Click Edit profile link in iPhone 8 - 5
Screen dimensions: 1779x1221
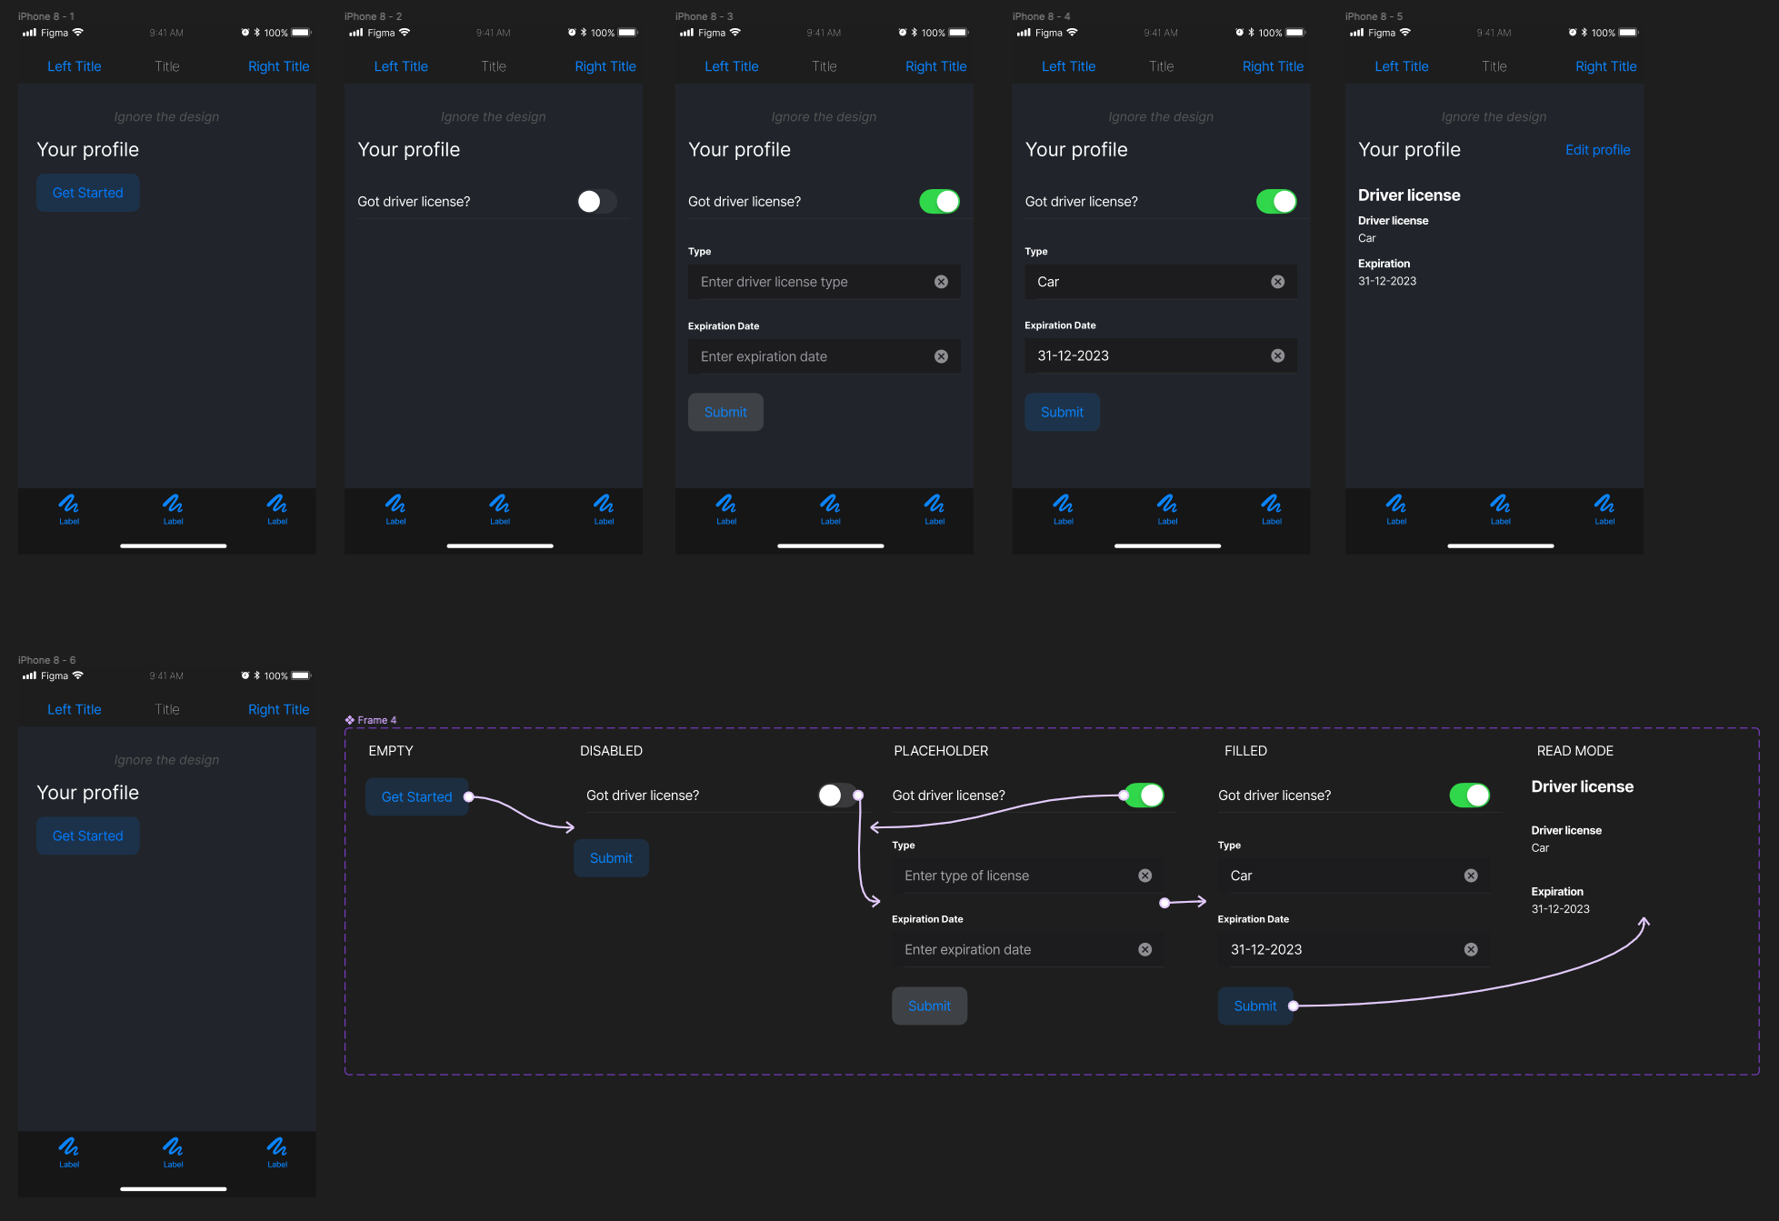pos(1597,150)
